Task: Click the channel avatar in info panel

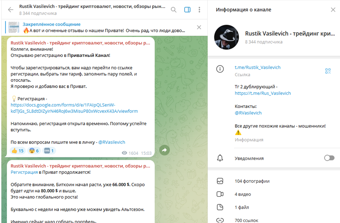Action: (x=227, y=37)
